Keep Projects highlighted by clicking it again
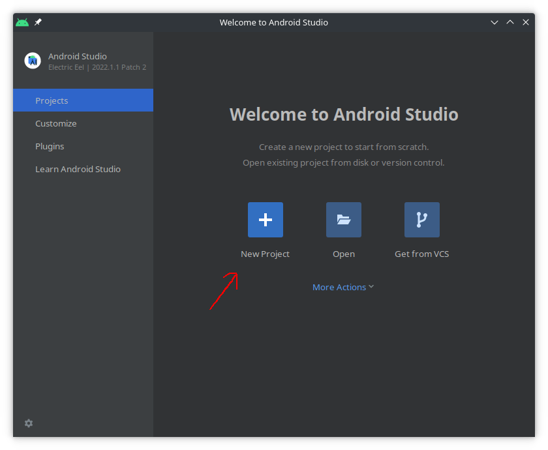This screenshot has width=548, height=450. [x=52, y=100]
